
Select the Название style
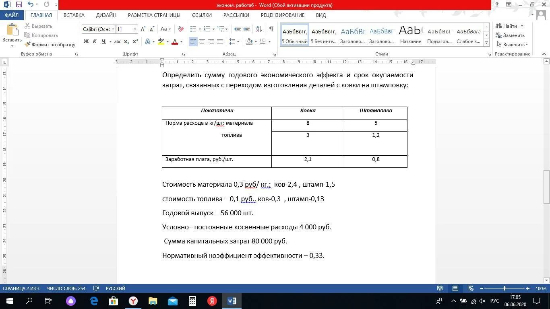(411, 35)
